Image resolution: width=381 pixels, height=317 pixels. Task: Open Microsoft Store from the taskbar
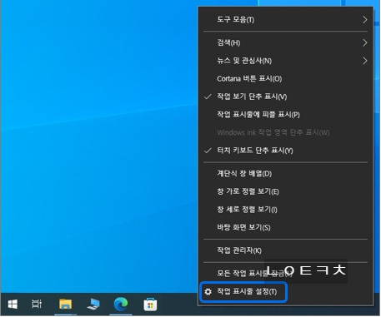150,305
